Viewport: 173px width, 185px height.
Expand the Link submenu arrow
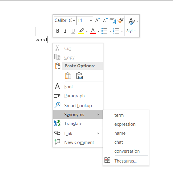[98, 133]
